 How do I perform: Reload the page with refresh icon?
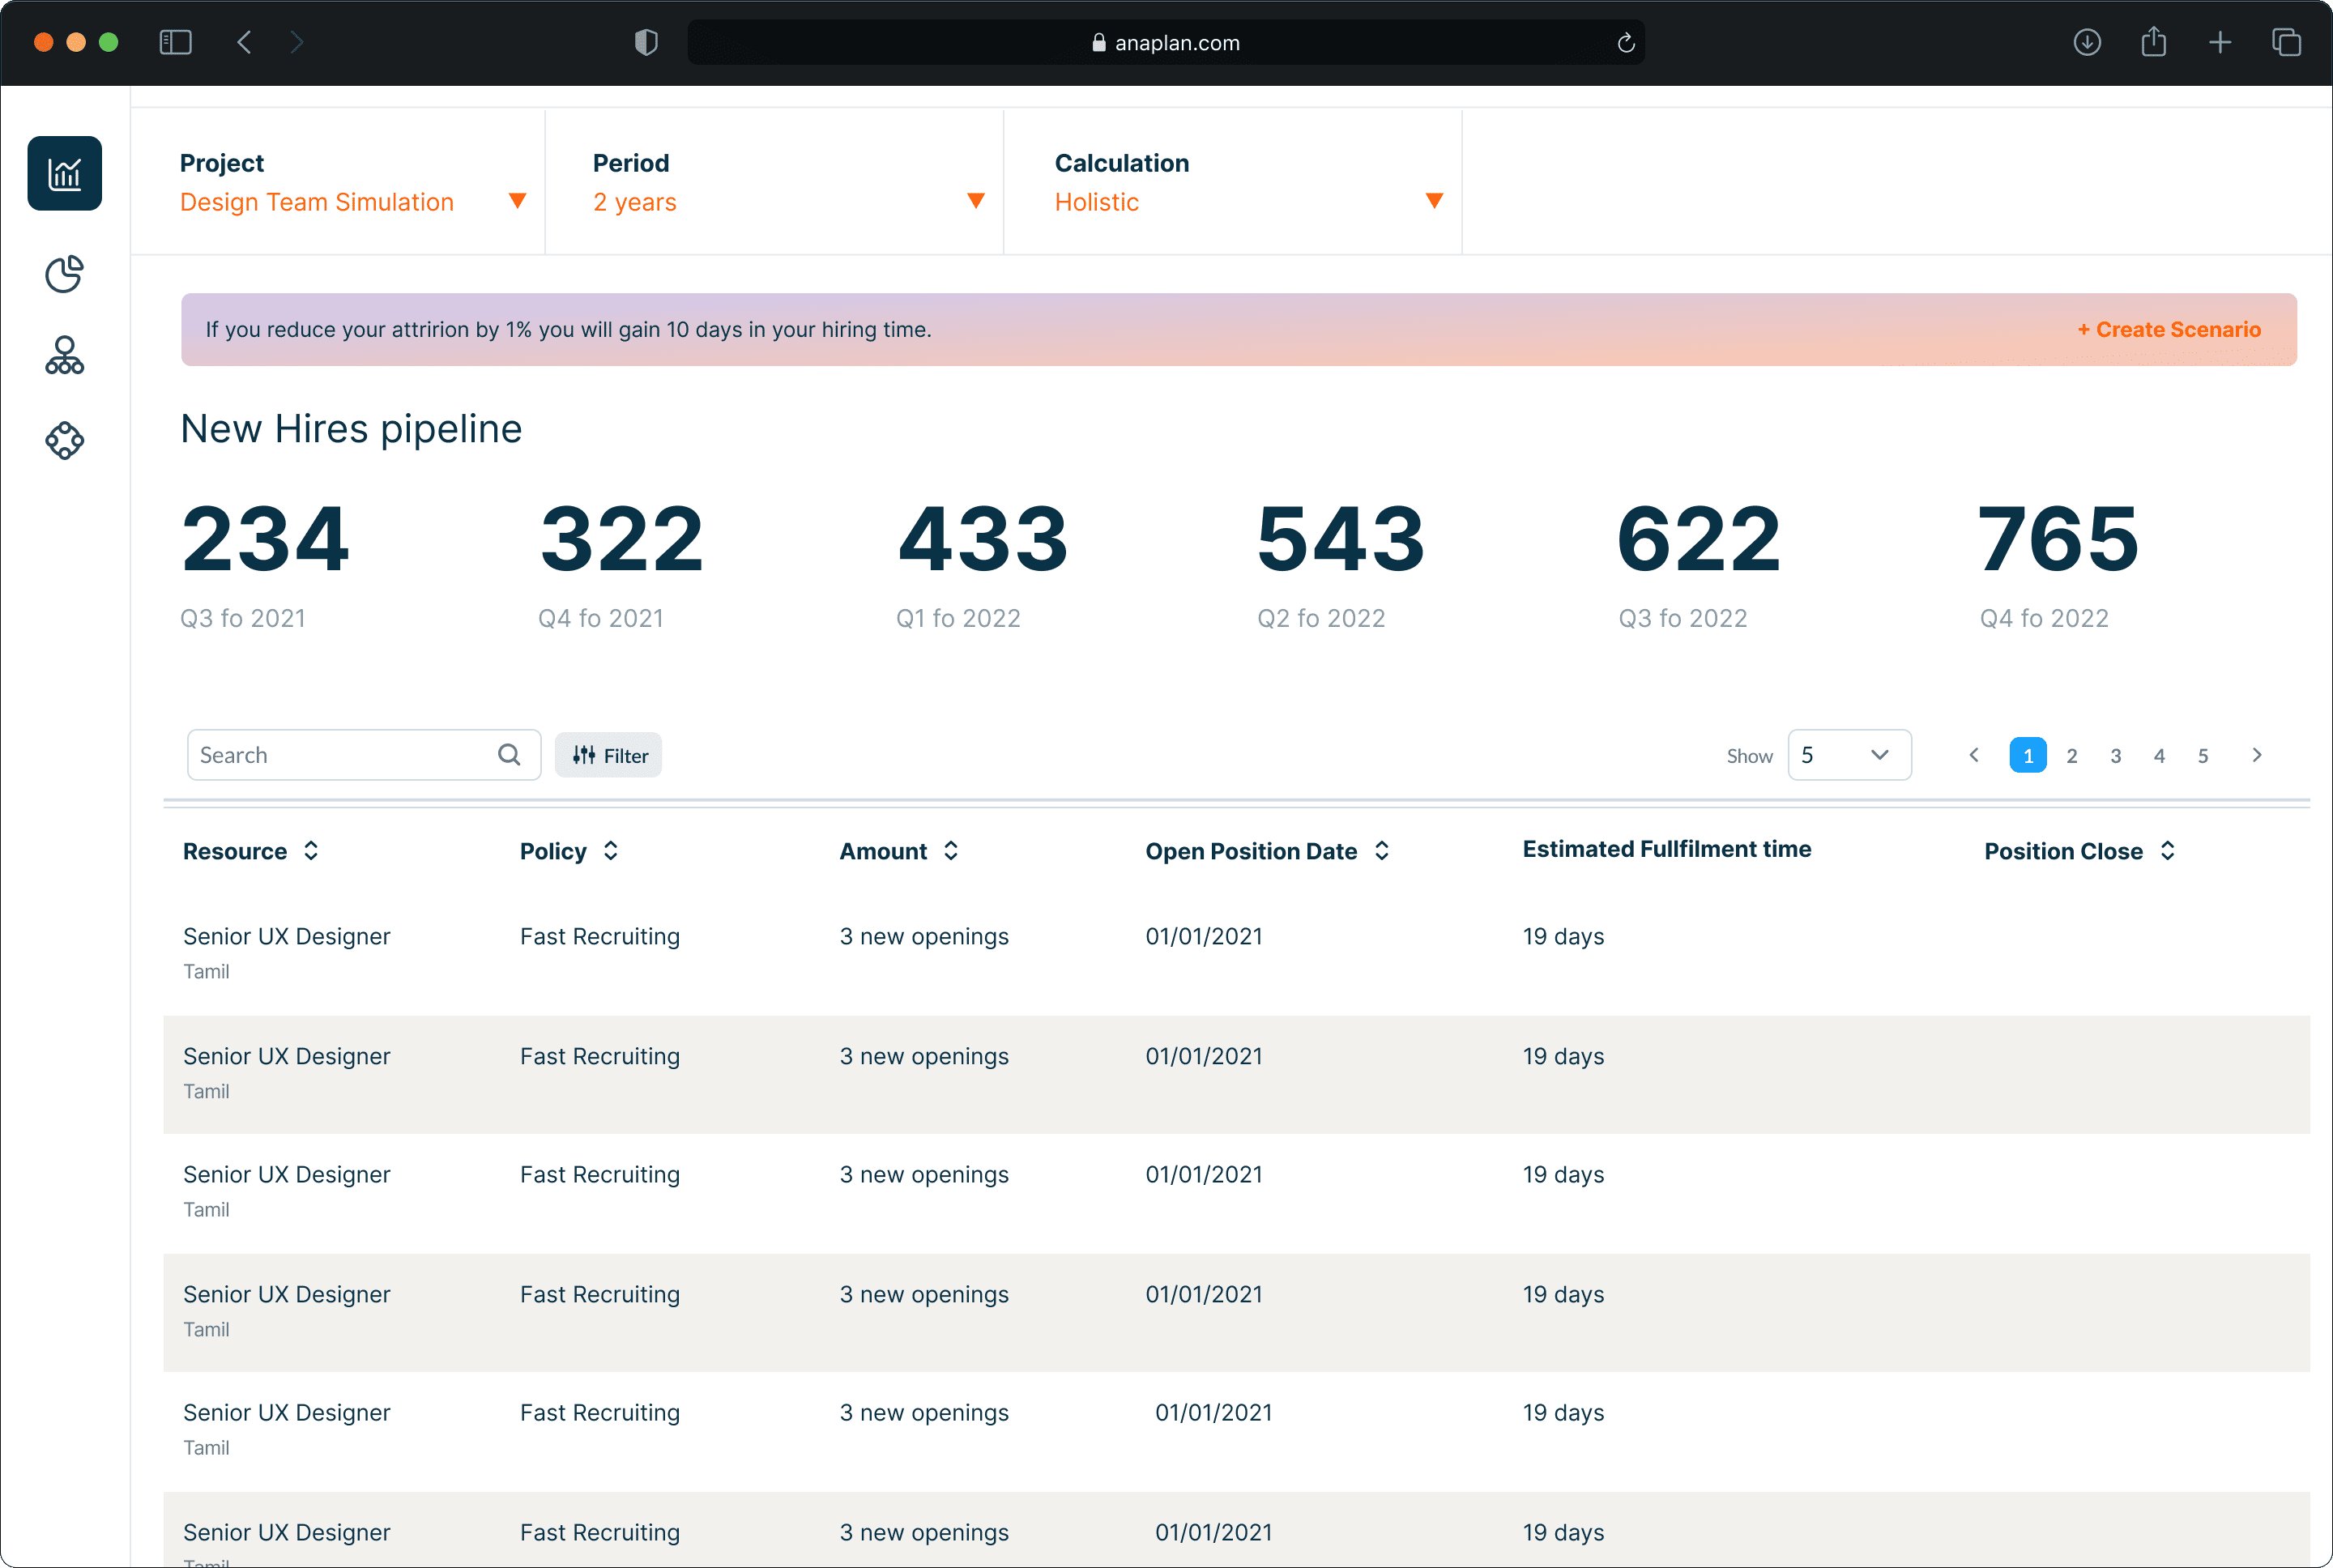coord(1626,42)
